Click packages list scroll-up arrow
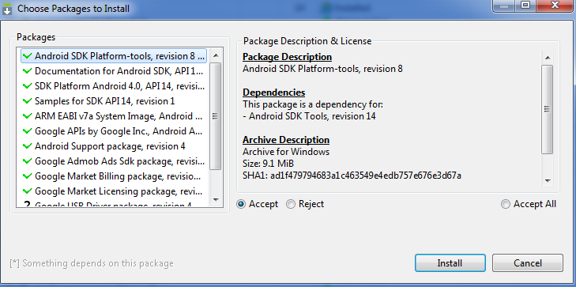This screenshot has height=287, width=576. 216,55
